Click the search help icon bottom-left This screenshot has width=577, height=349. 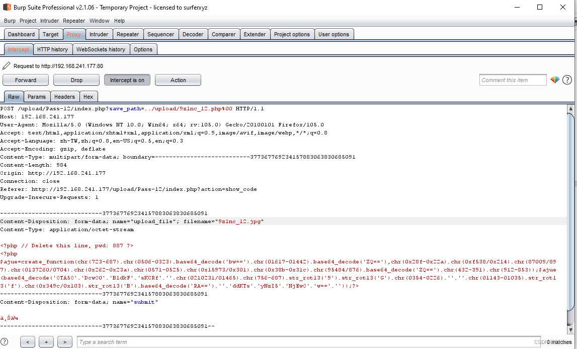5,341
